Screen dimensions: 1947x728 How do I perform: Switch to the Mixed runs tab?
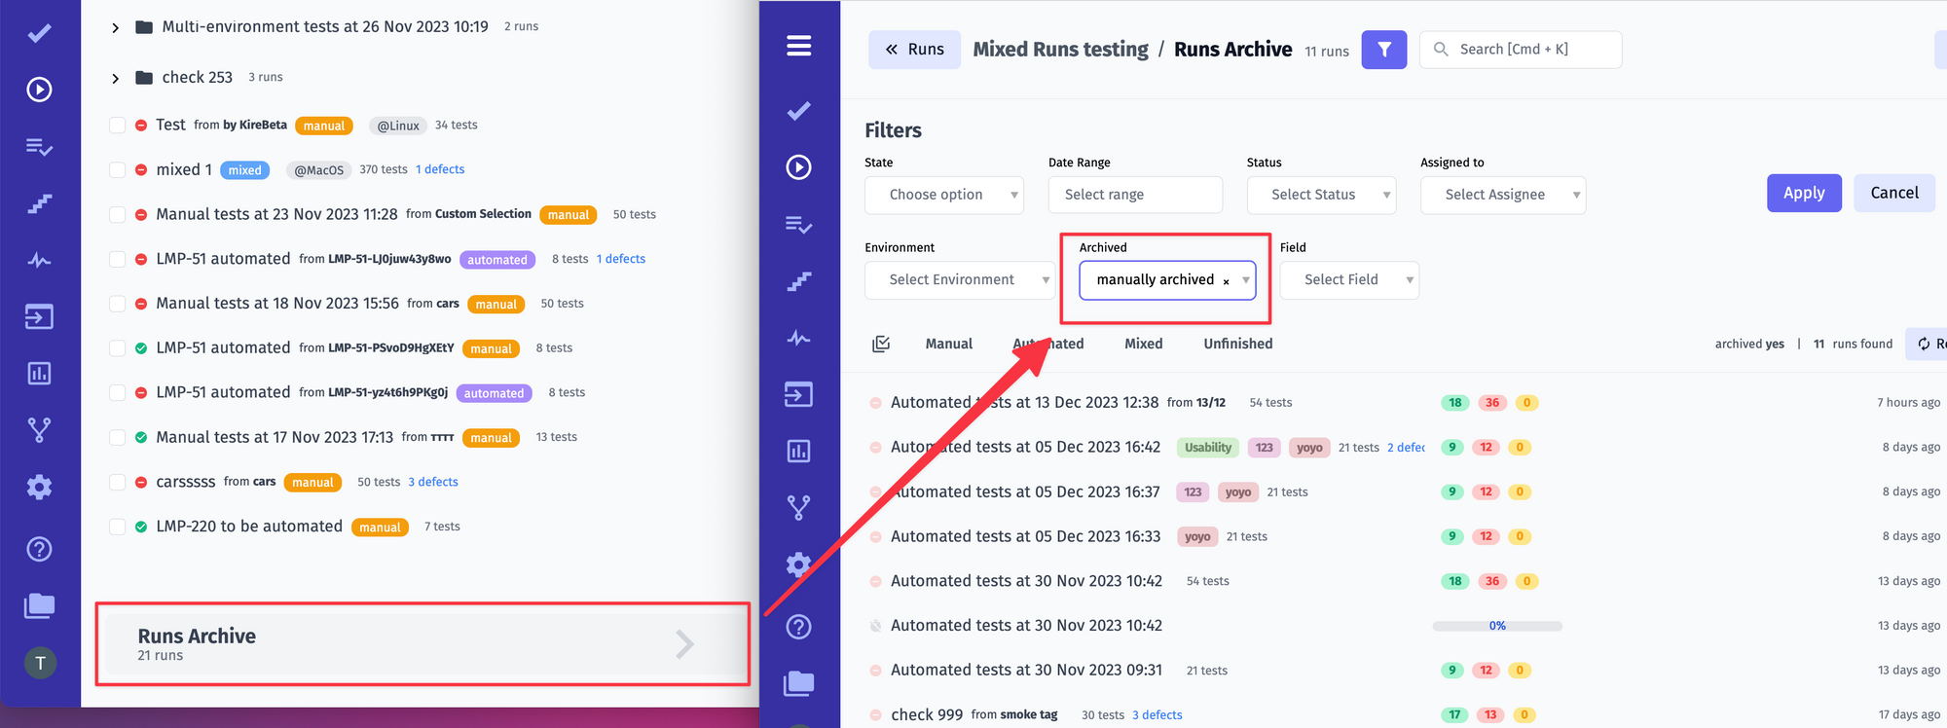pyautogui.click(x=1144, y=344)
